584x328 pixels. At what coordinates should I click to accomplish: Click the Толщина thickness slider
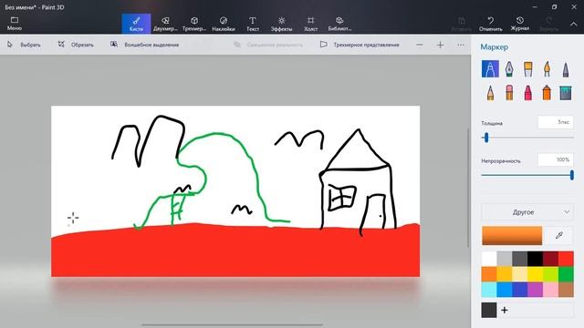[527, 138]
